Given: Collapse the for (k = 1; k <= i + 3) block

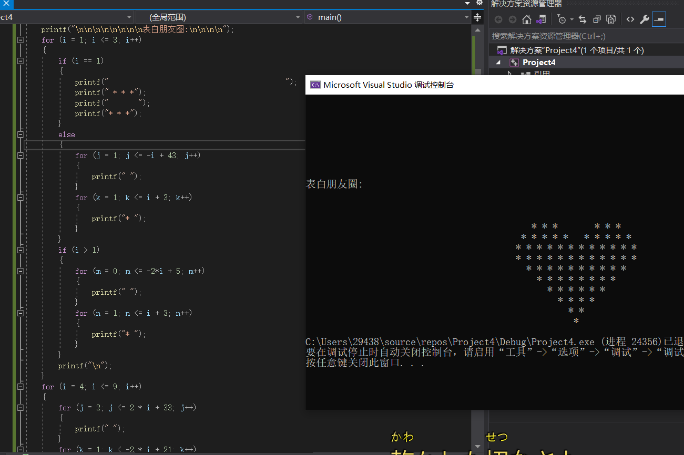Looking at the screenshot, I should (x=21, y=198).
